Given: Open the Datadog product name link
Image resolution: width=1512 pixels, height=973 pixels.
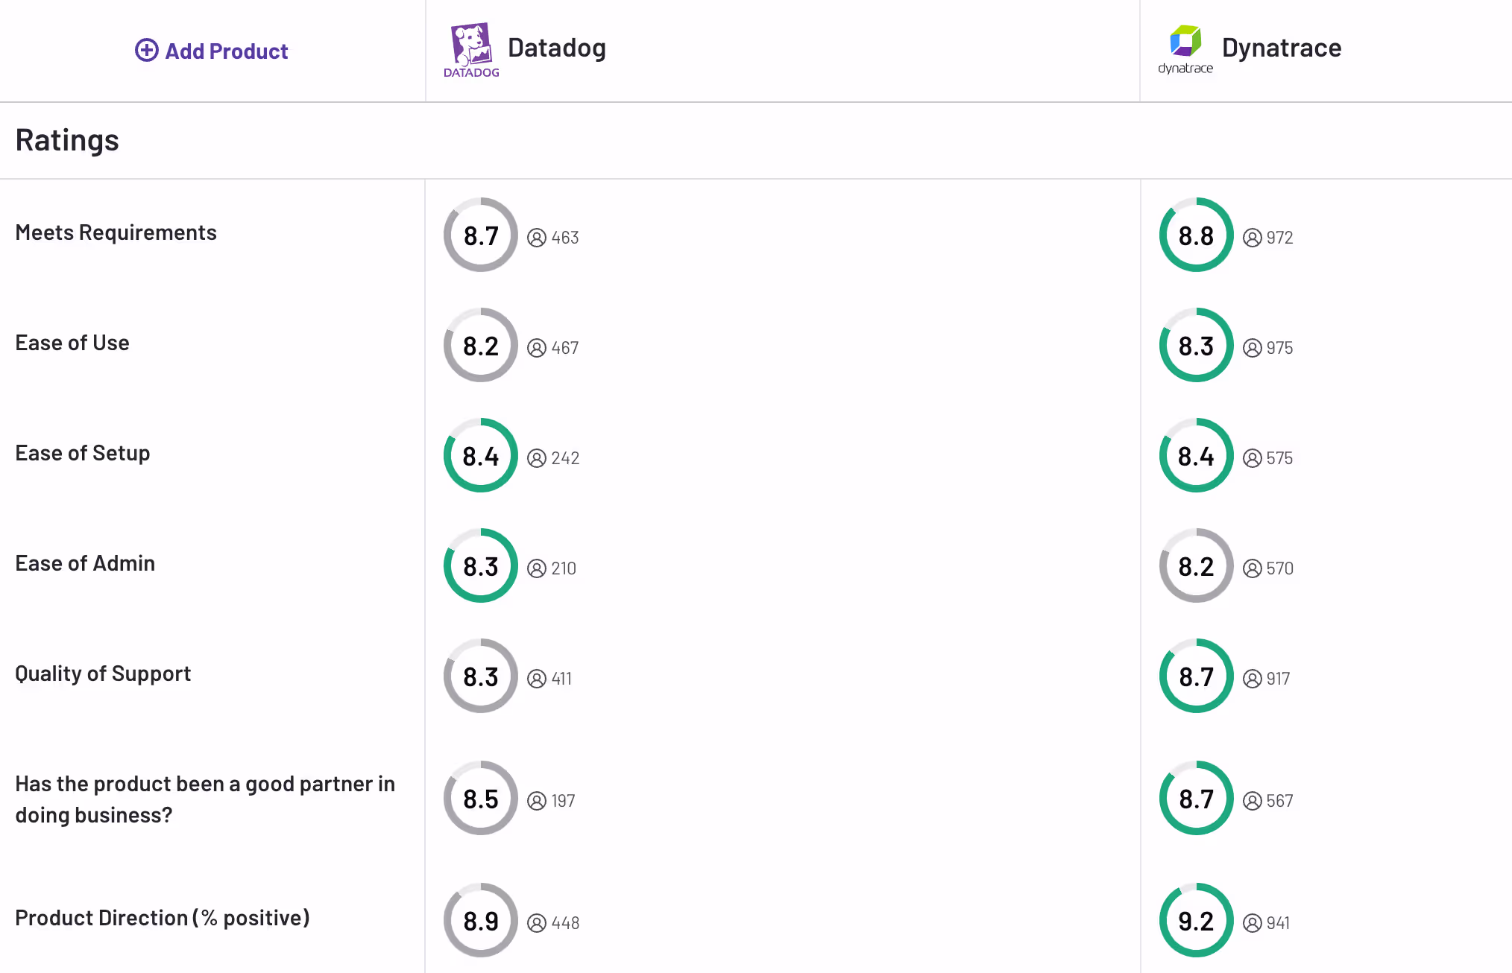Looking at the screenshot, I should point(556,48).
